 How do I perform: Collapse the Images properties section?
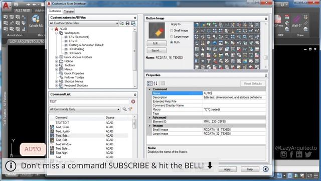tap(149, 126)
